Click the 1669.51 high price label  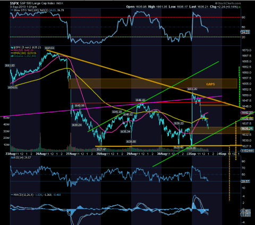(49, 48)
